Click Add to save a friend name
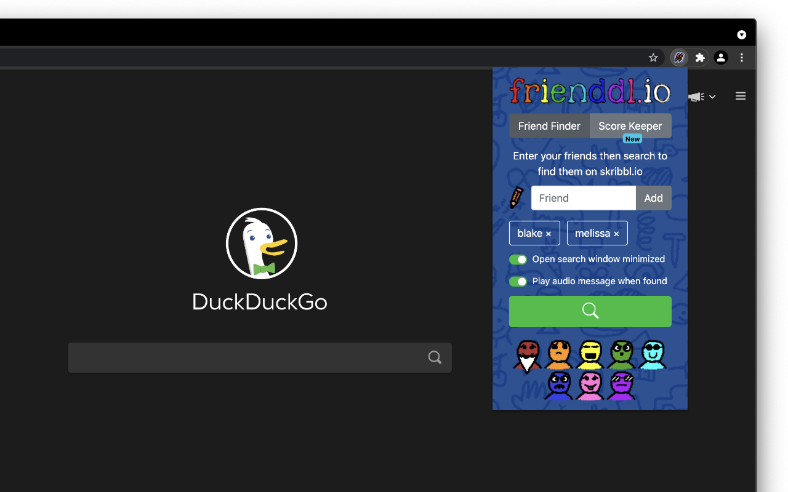 (653, 197)
